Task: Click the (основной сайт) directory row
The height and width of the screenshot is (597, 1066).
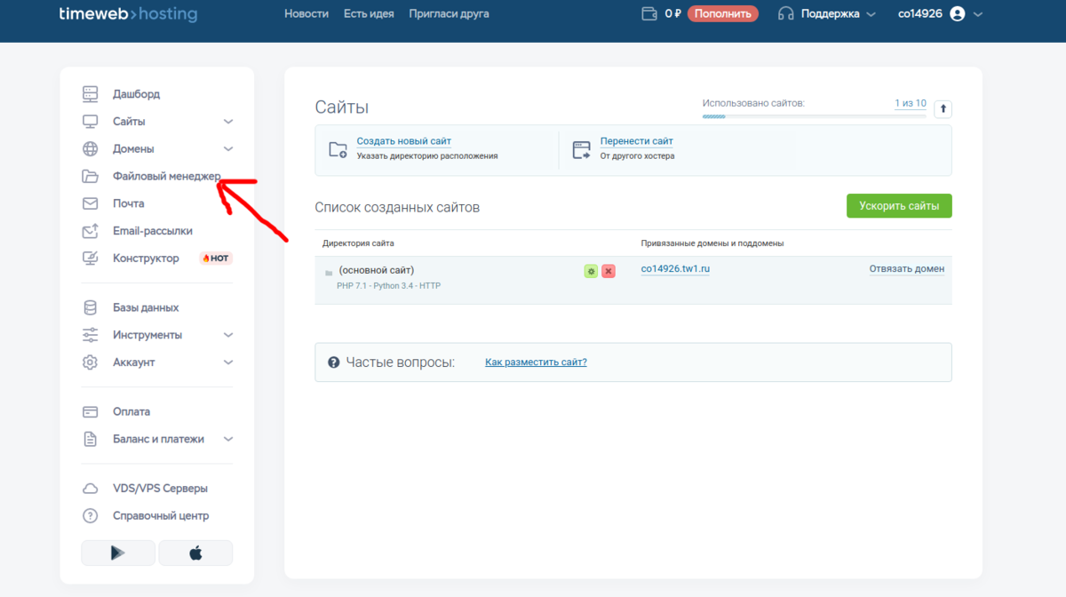Action: point(633,280)
